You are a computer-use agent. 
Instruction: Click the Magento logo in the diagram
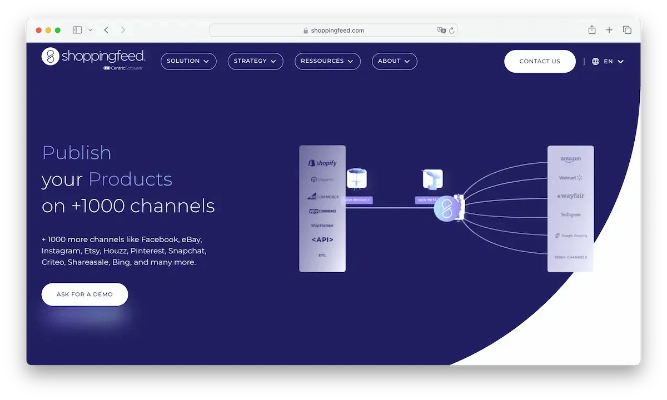coord(322,180)
